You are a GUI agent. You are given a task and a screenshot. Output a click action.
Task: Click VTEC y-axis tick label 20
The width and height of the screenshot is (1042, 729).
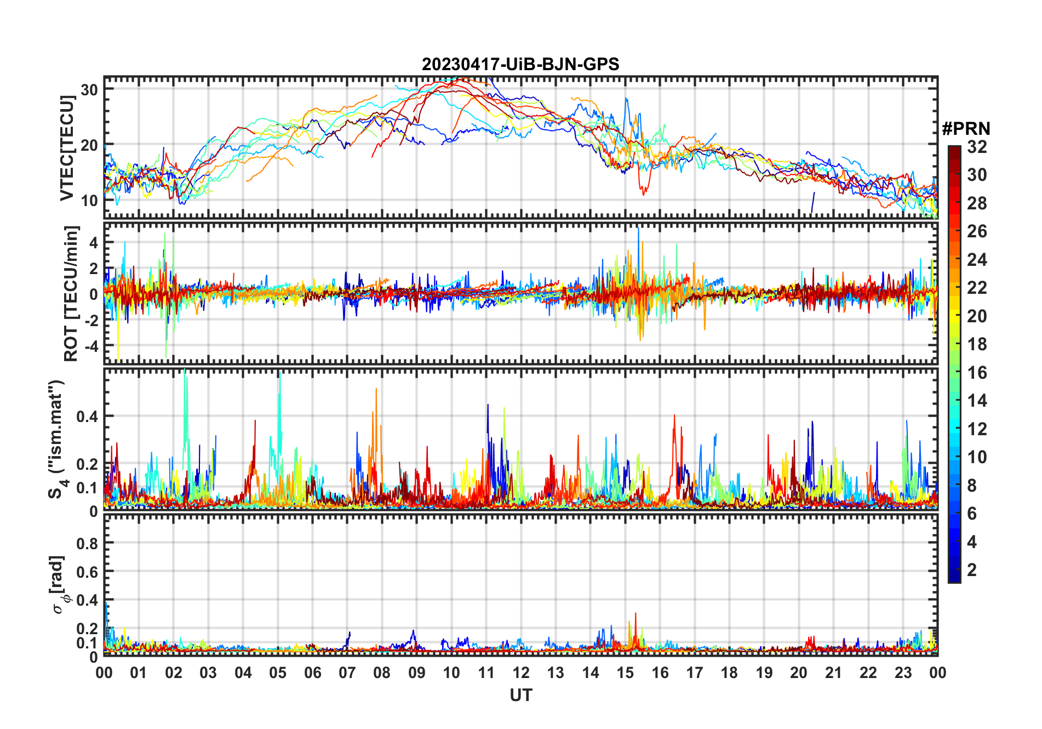click(x=89, y=145)
